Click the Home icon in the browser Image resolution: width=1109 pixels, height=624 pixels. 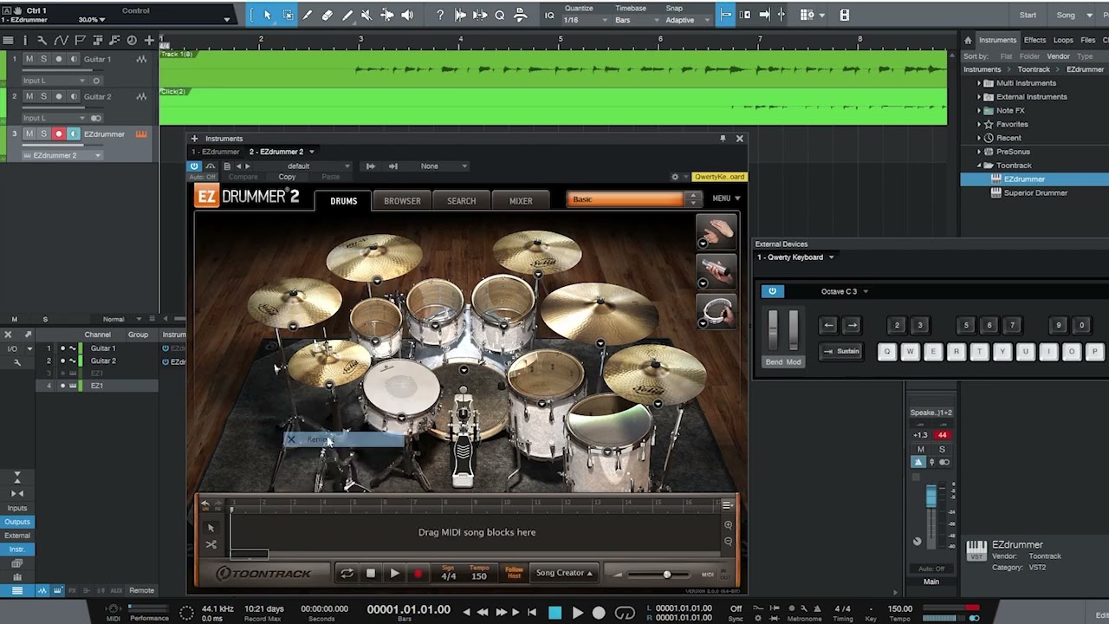[968, 40]
